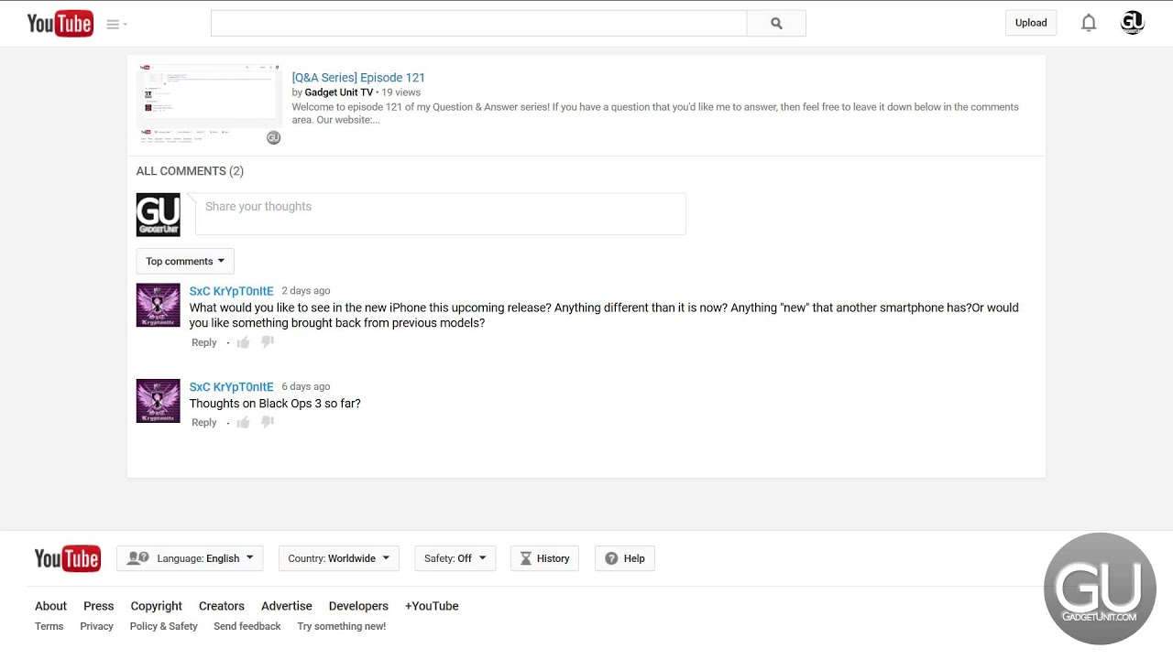Open SxC KrYpT0nItE name on 2 days ago comment

pyautogui.click(x=231, y=291)
